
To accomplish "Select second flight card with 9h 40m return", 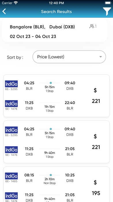I will click(56, 142).
